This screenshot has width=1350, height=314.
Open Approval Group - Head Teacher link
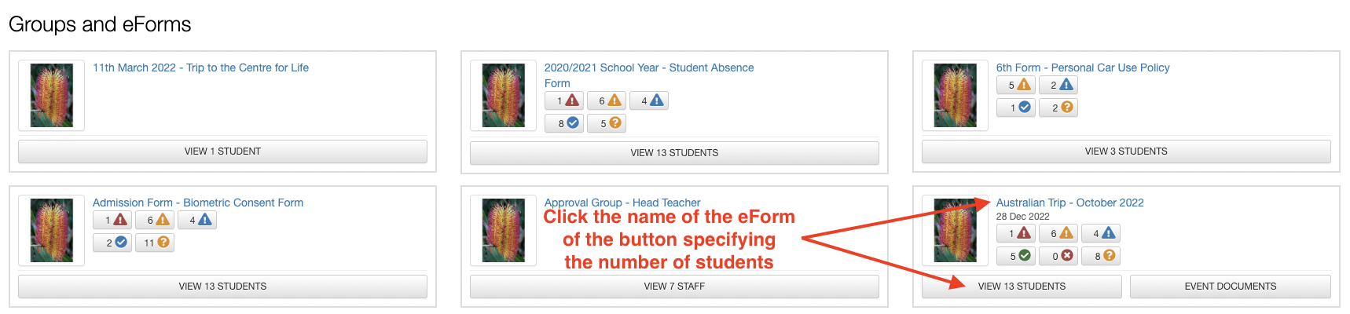click(x=622, y=203)
